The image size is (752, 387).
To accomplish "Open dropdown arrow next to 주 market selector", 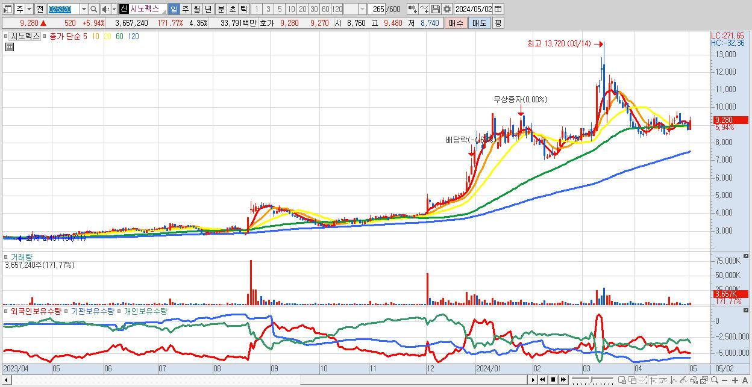I will (x=29, y=9).
